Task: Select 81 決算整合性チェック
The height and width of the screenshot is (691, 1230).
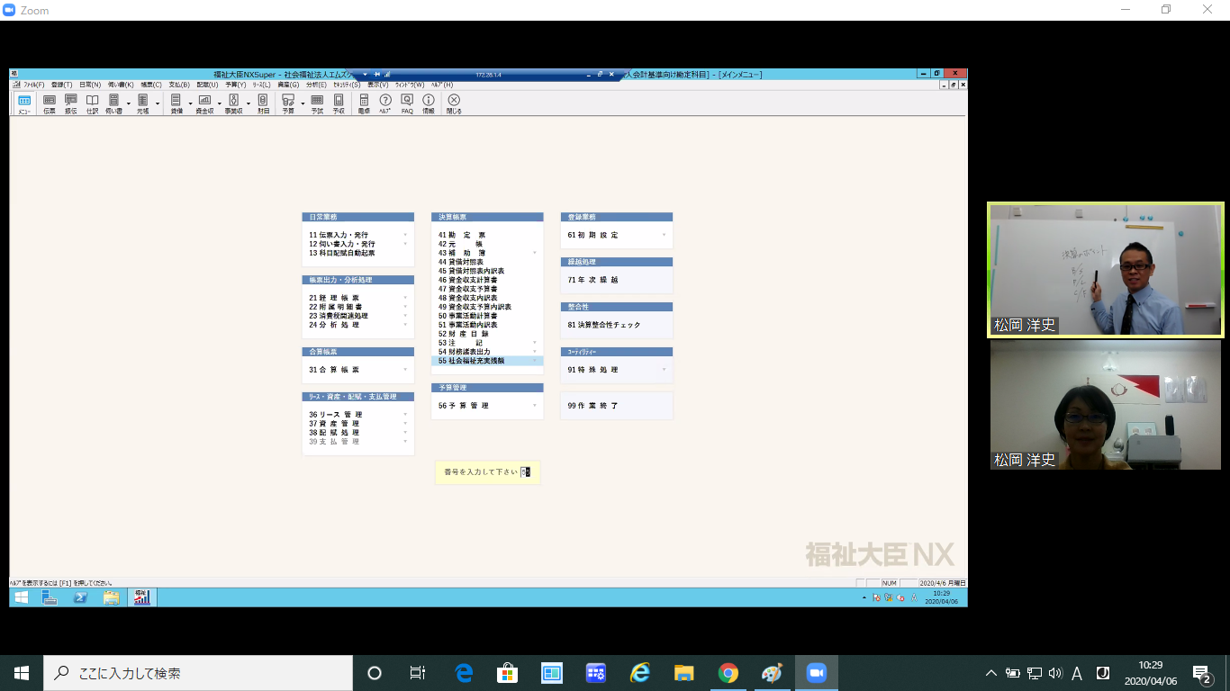Action: (x=604, y=325)
